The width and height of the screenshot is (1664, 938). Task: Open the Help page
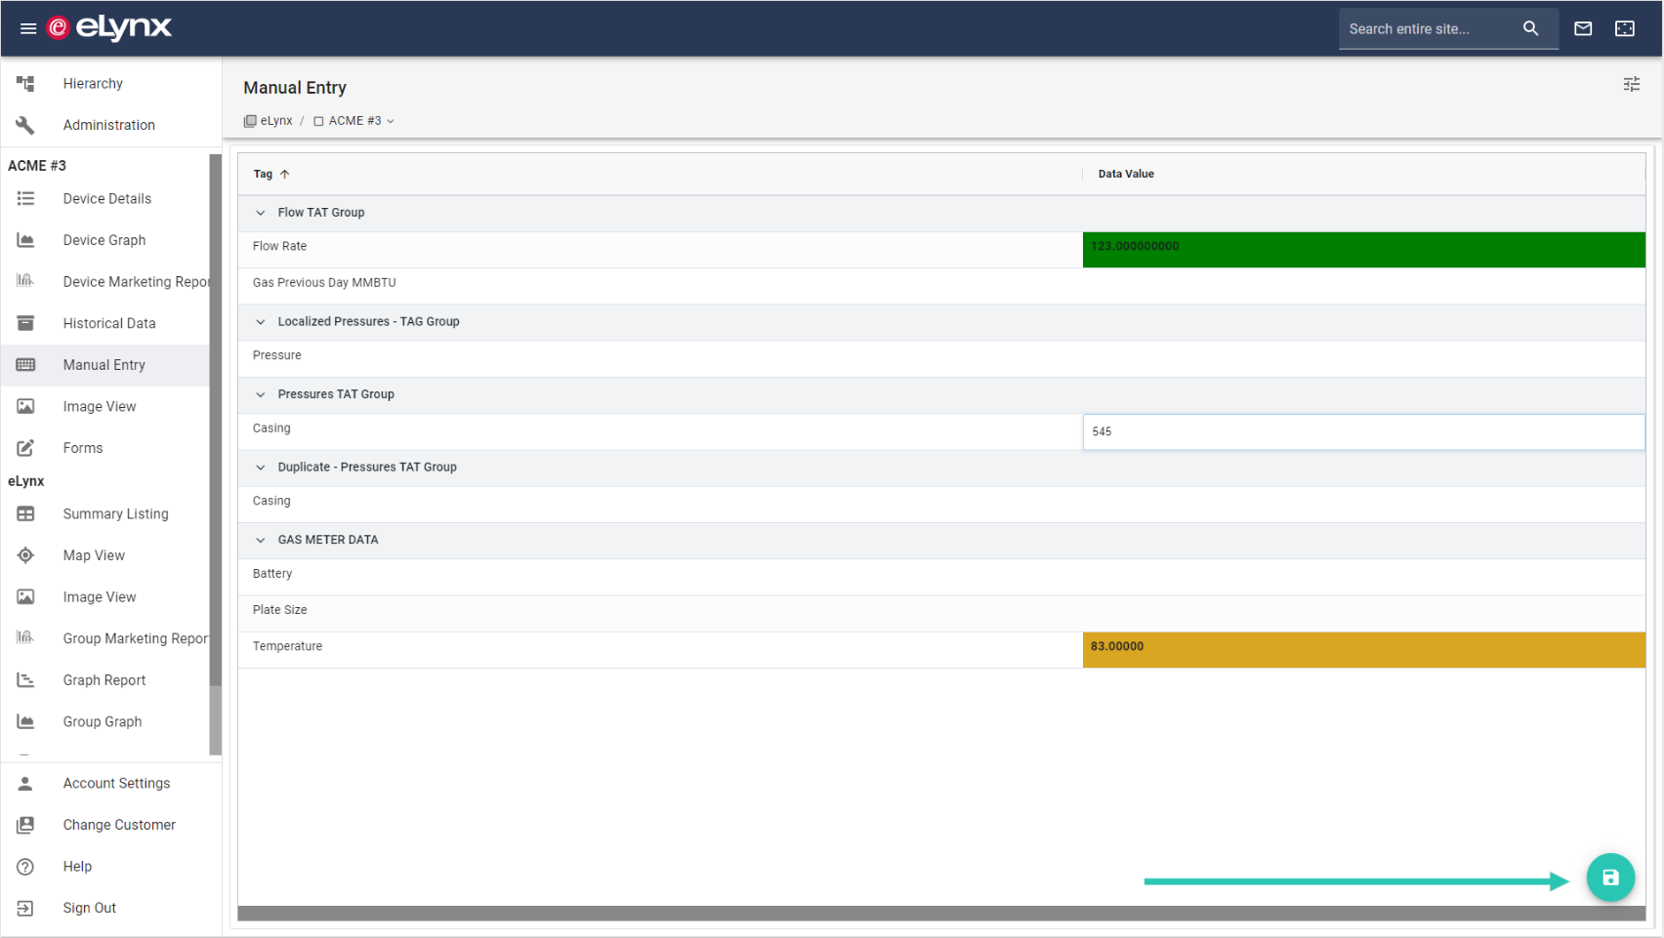coord(77,867)
